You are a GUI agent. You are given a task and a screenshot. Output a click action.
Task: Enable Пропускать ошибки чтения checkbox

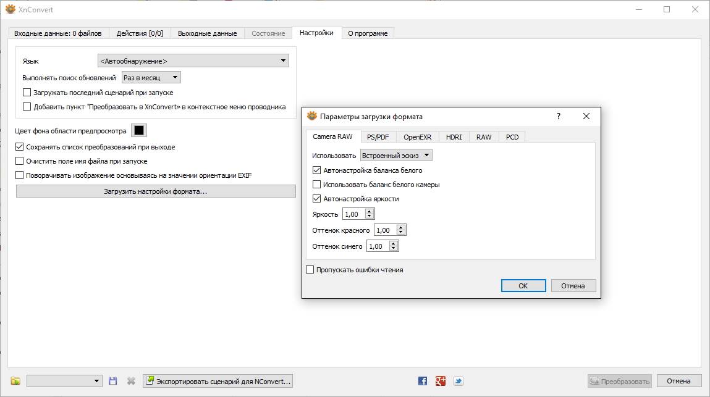coord(310,269)
